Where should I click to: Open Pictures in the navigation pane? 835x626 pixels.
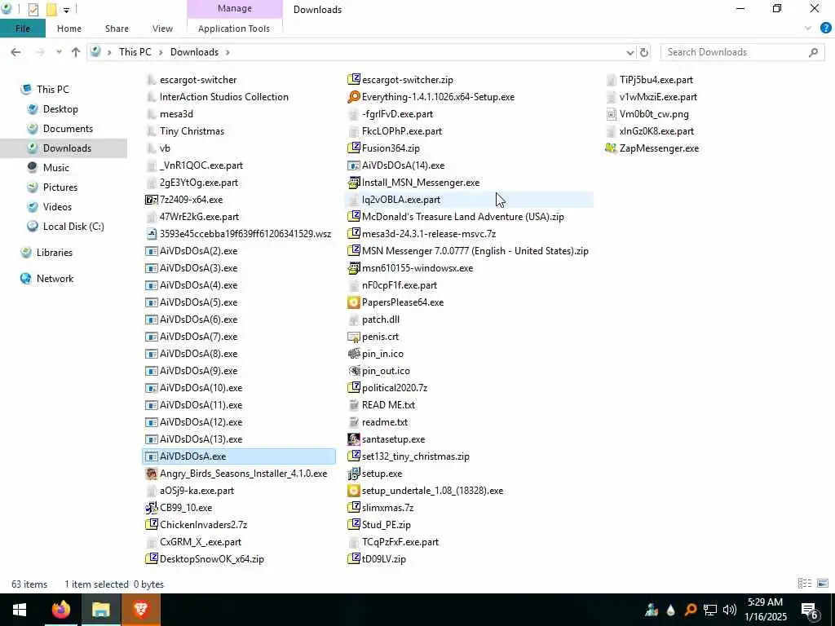[60, 187]
